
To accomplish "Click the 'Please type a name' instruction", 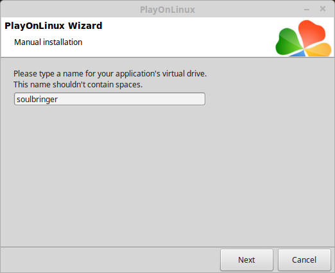I will 110,74.
